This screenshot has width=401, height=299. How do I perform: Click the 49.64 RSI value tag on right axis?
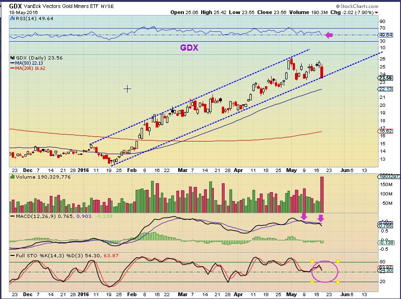[386, 35]
